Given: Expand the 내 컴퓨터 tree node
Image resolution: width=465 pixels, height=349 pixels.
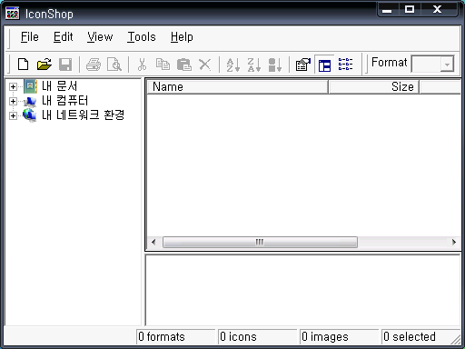Looking at the screenshot, I should (x=13, y=101).
